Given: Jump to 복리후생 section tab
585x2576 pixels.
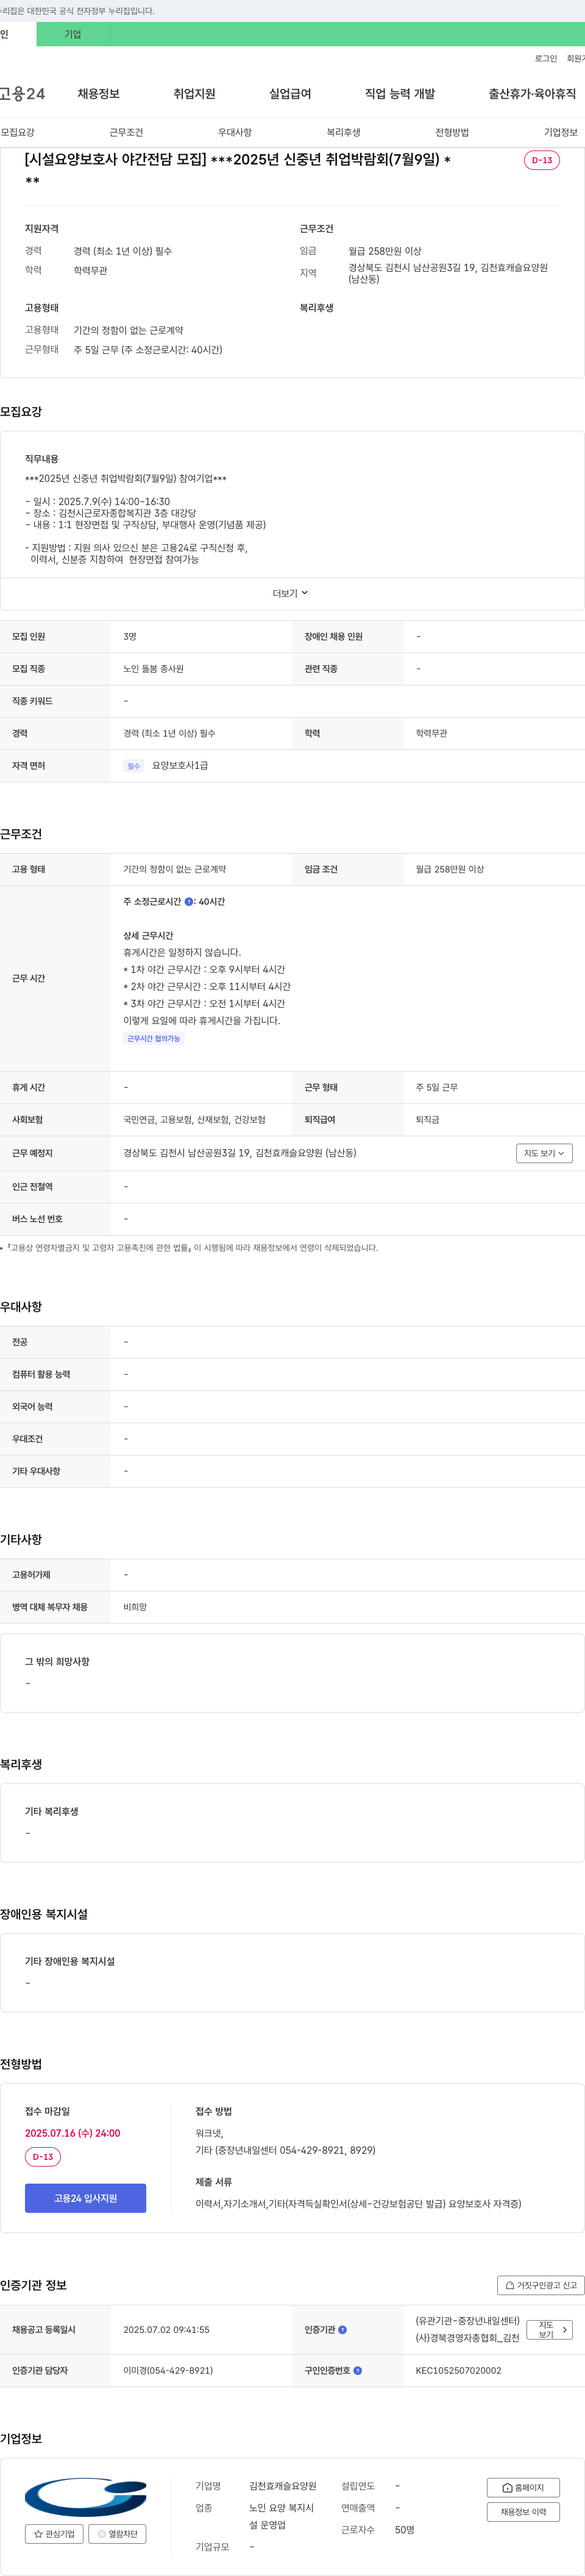Looking at the screenshot, I should pyautogui.click(x=343, y=132).
